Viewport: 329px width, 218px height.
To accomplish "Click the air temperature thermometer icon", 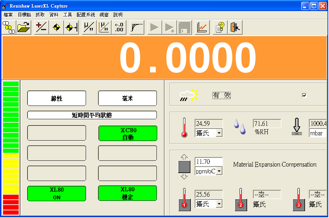I will pyautogui.click(x=184, y=127).
